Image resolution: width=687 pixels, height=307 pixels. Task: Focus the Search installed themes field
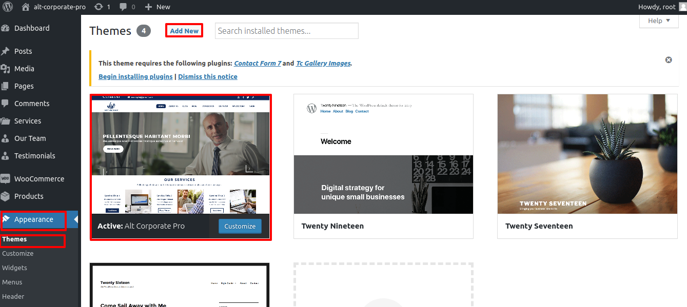pyautogui.click(x=287, y=31)
